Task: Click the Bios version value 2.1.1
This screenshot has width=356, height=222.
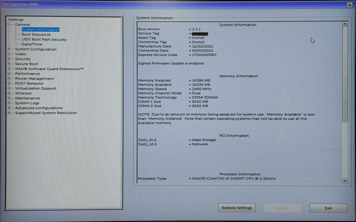Action: point(196,29)
